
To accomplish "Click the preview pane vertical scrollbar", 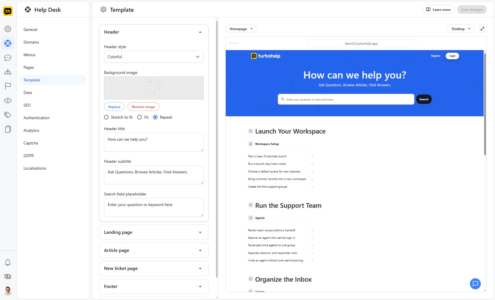I will [485, 104].
